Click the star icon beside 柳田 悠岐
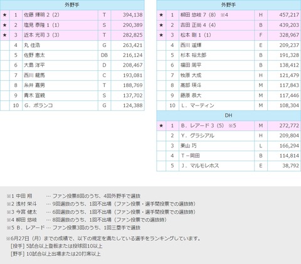 [161, 15]
